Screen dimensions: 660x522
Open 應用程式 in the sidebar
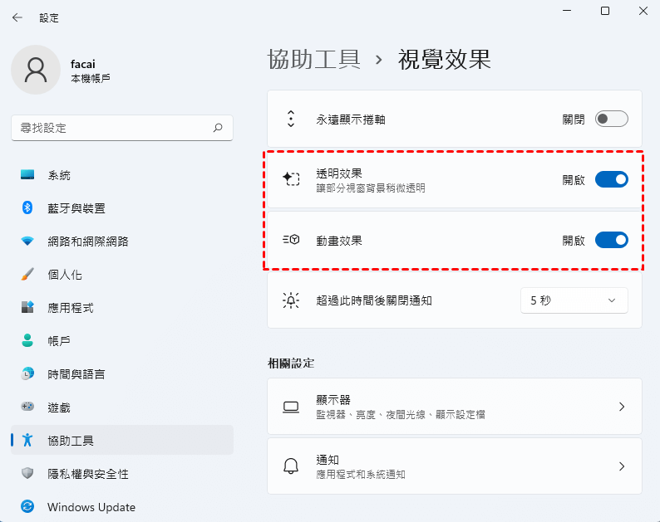71,308
